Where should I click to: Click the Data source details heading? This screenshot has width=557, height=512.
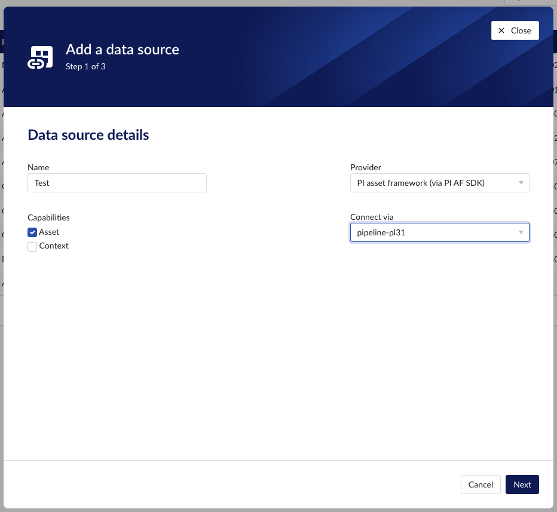click(88, 135)
